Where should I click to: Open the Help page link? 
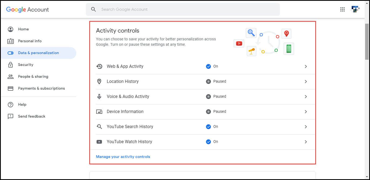[38, 104]
